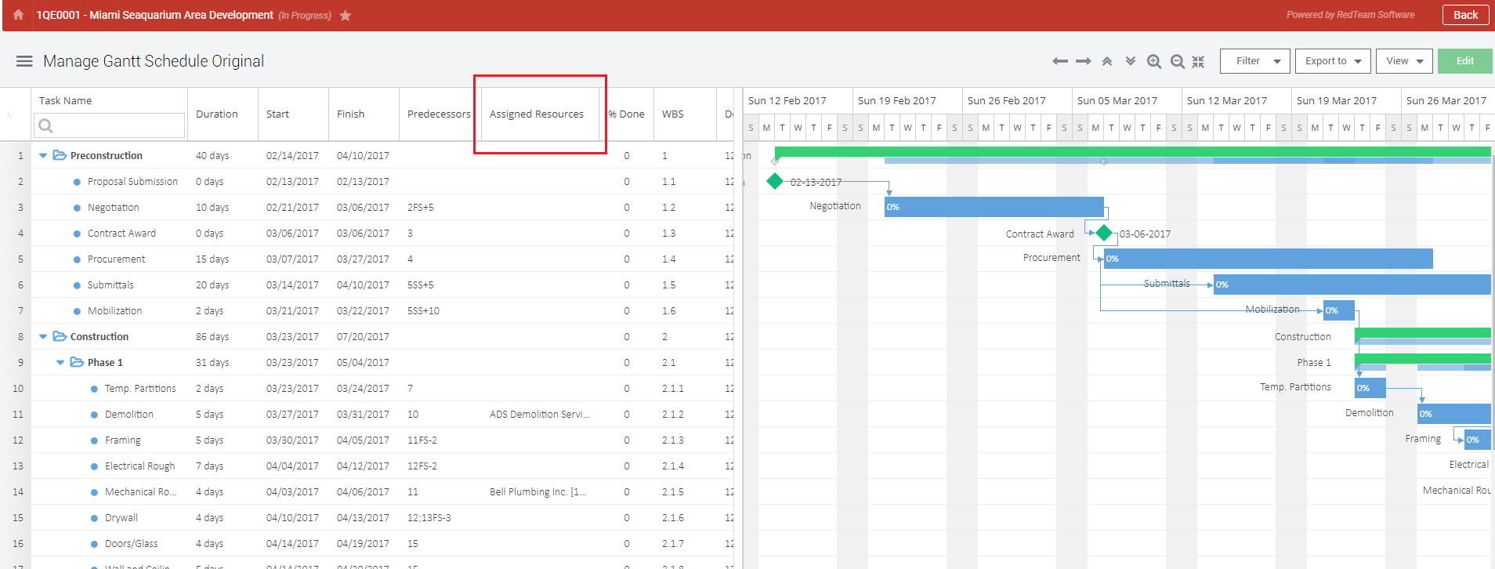Click the Back button

pos(1465,15)
